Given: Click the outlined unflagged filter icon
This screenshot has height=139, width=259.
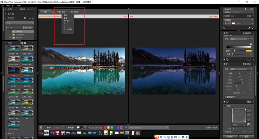Looking at the screenshot, I should pos(85,128).
